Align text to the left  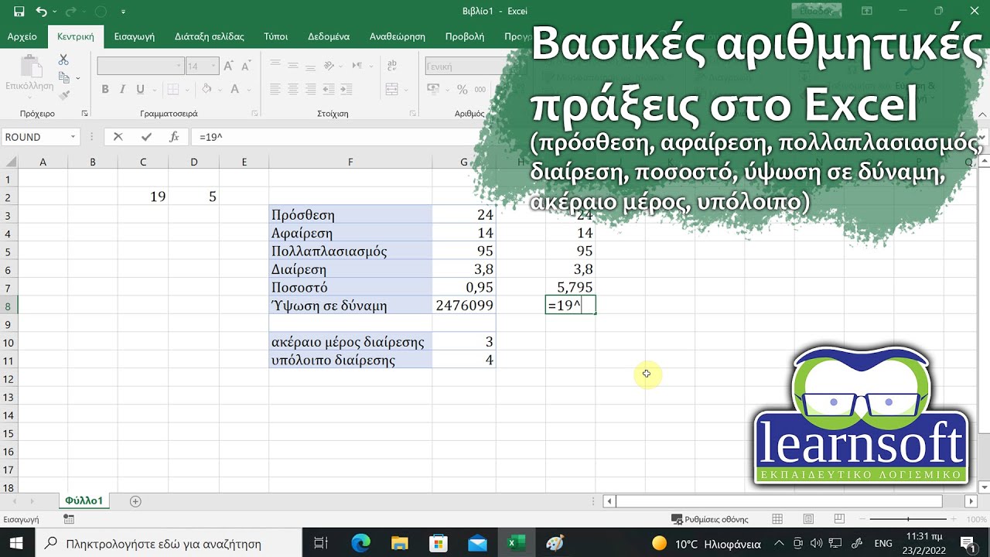(277, 89)
